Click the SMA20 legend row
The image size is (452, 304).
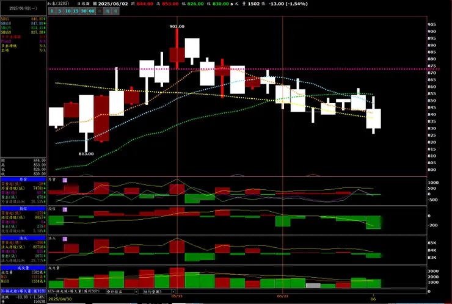[x=23, y=28]
